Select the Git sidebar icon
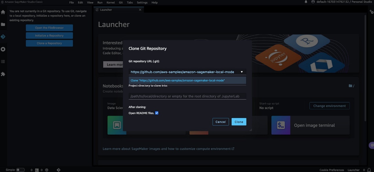374x172 pixels. coord(3,37)
